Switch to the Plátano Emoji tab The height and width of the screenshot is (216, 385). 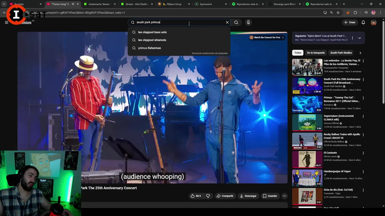point(174,4)
